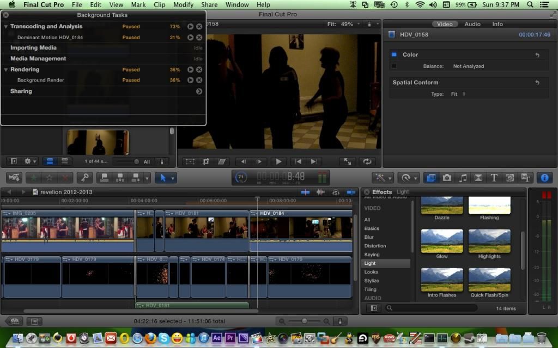The width and height of the screenshot is (558, 348).
Task: Toggle the Inspector with the blue info icon
Action: [x=544, y=178]
